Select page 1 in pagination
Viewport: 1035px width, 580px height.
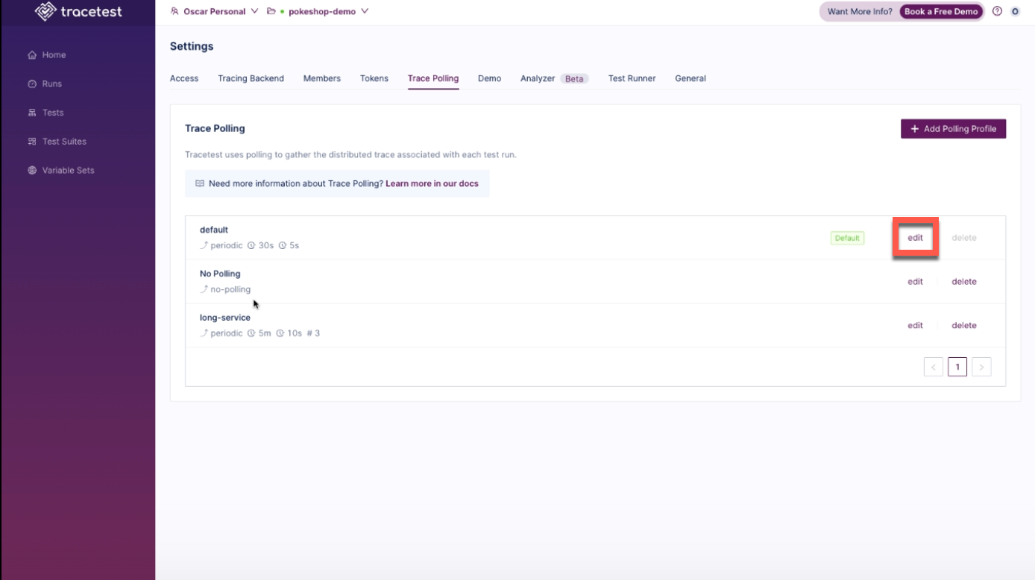pyautogui.click(x=957, y=367)
